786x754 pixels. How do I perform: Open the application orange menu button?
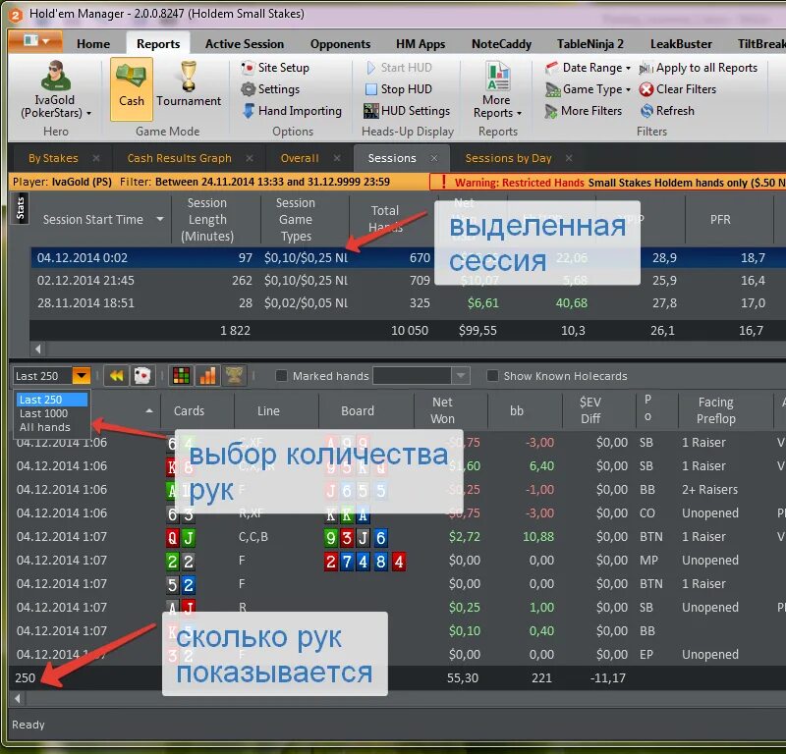35,41
